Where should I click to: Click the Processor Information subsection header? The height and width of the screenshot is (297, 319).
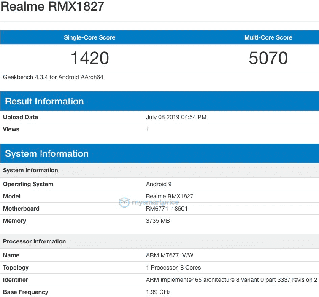(35, 241)
